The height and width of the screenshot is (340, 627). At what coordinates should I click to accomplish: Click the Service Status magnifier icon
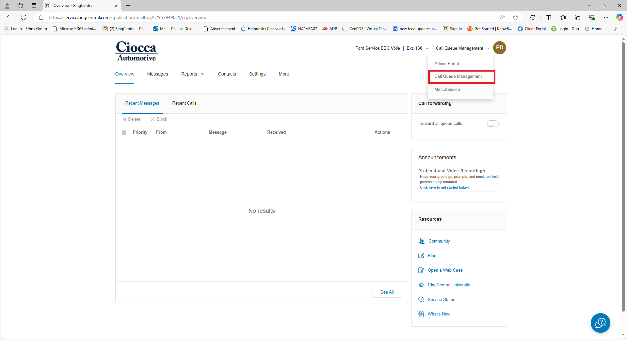click(421, 299)
